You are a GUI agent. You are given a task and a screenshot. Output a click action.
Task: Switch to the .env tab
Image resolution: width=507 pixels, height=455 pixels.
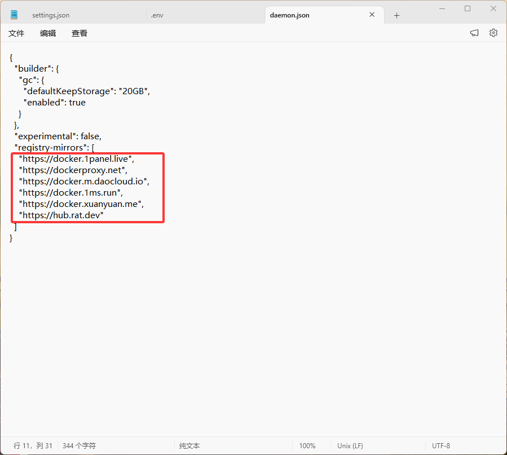157,15
